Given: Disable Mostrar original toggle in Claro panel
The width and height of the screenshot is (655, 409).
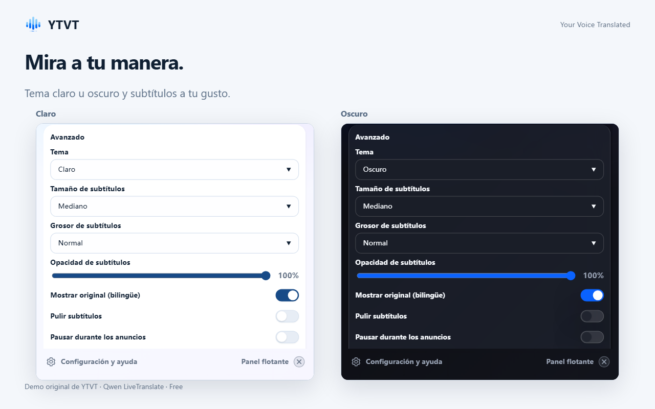Looking at the screenshot, I should (x=287, y=295).
